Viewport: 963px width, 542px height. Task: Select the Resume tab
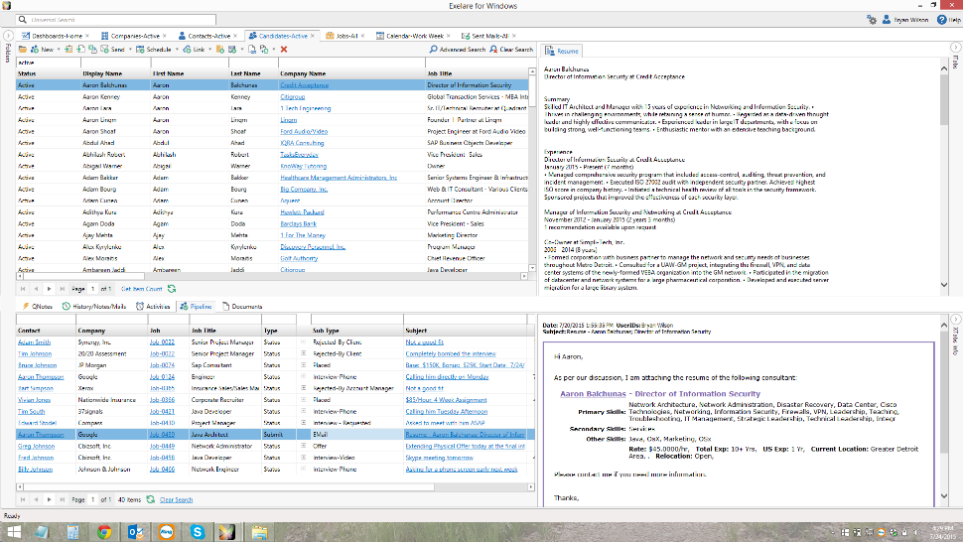point(562,51)
